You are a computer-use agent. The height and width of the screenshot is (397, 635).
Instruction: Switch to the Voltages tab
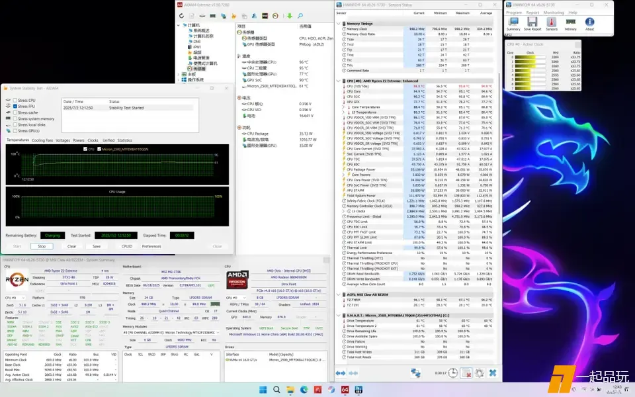coord(63,140)
